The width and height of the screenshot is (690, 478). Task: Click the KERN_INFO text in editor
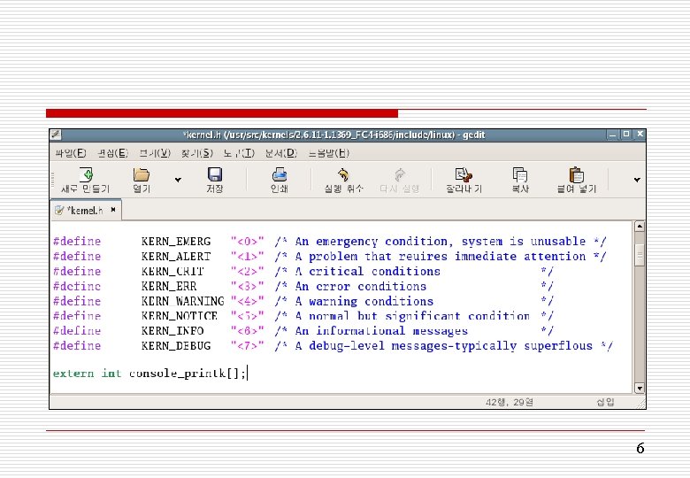tap(172, 331)
